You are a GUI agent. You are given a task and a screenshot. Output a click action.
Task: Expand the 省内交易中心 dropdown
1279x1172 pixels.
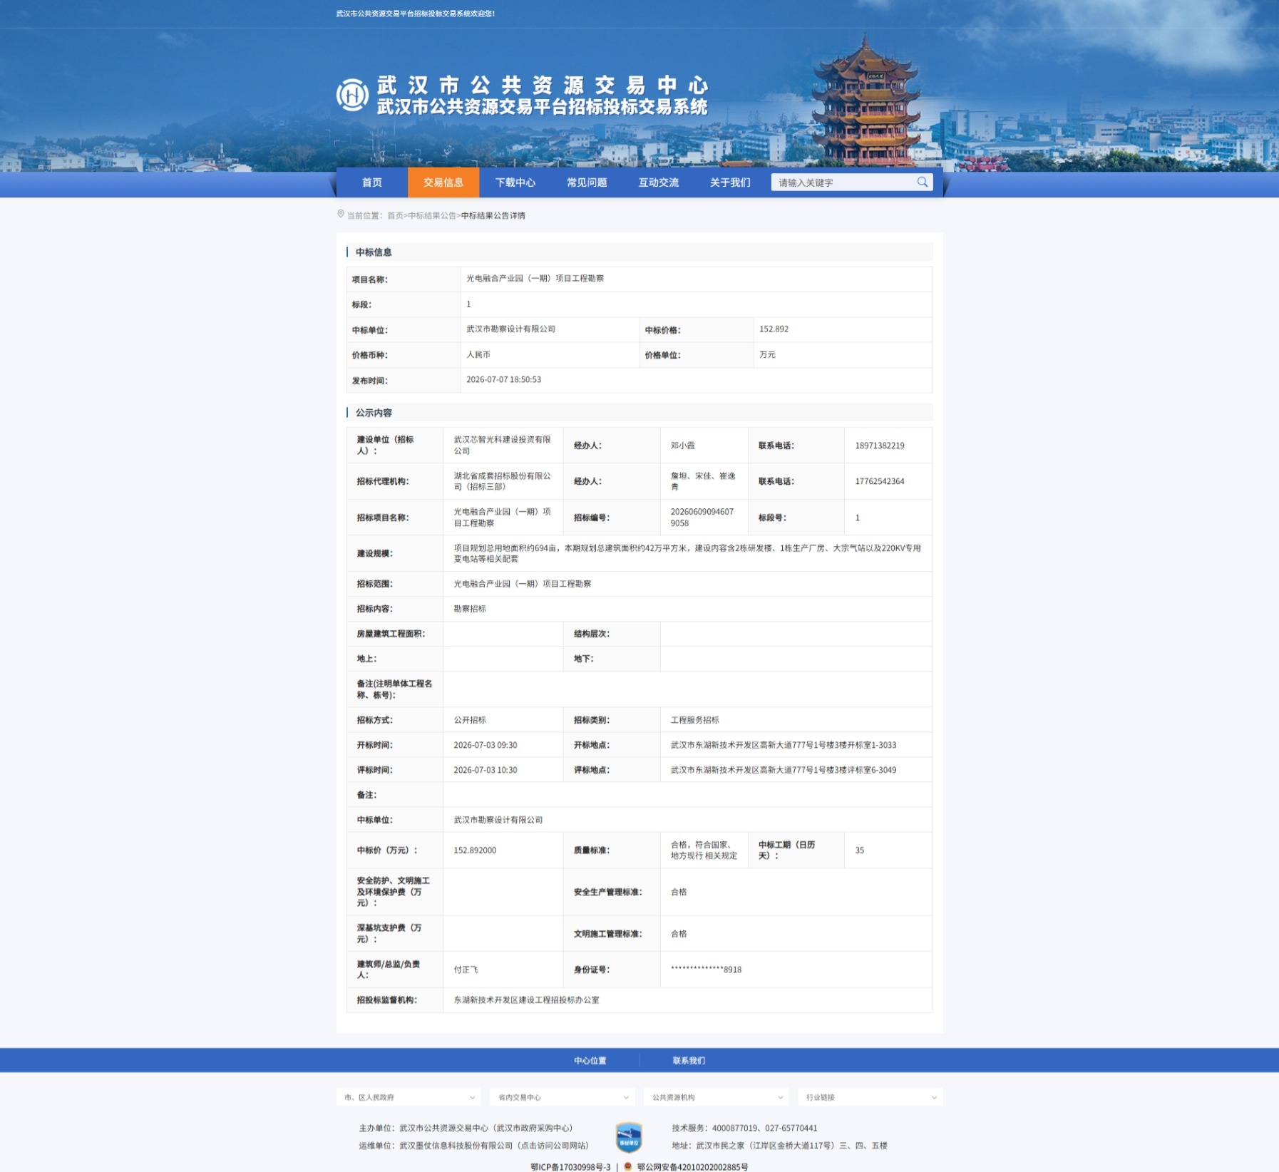[x=563, y=1097]
